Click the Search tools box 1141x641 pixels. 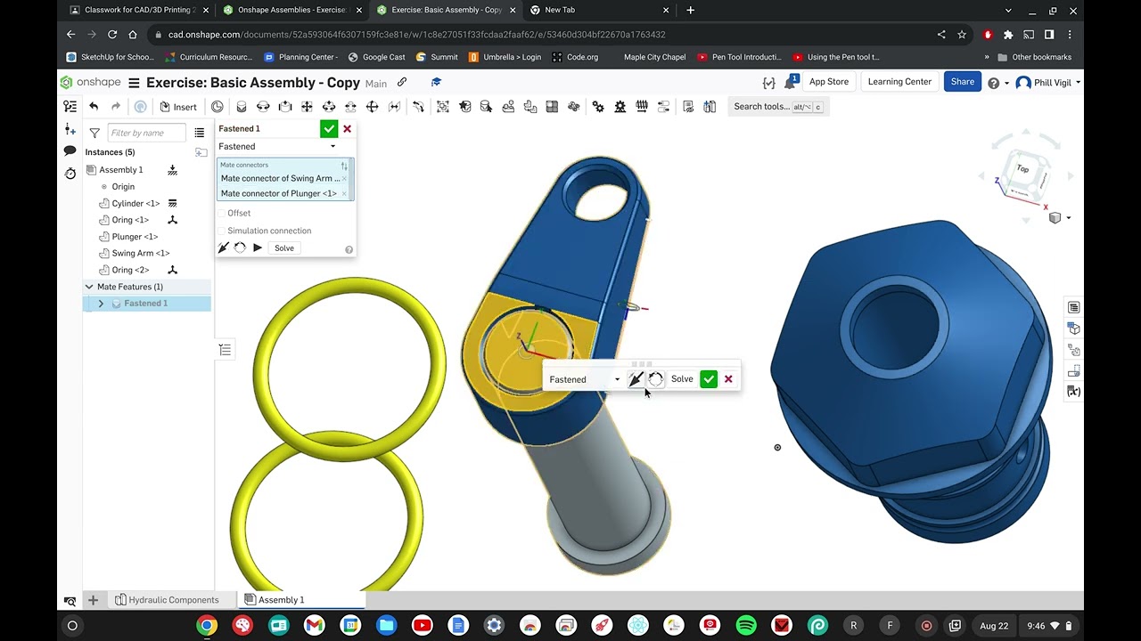click(778, 107)
